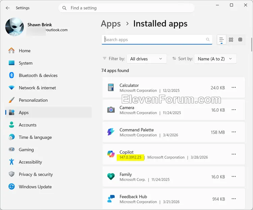Click the Command Palette app icon
Viewport: 253px width, 210px height.
click(111, 132)
